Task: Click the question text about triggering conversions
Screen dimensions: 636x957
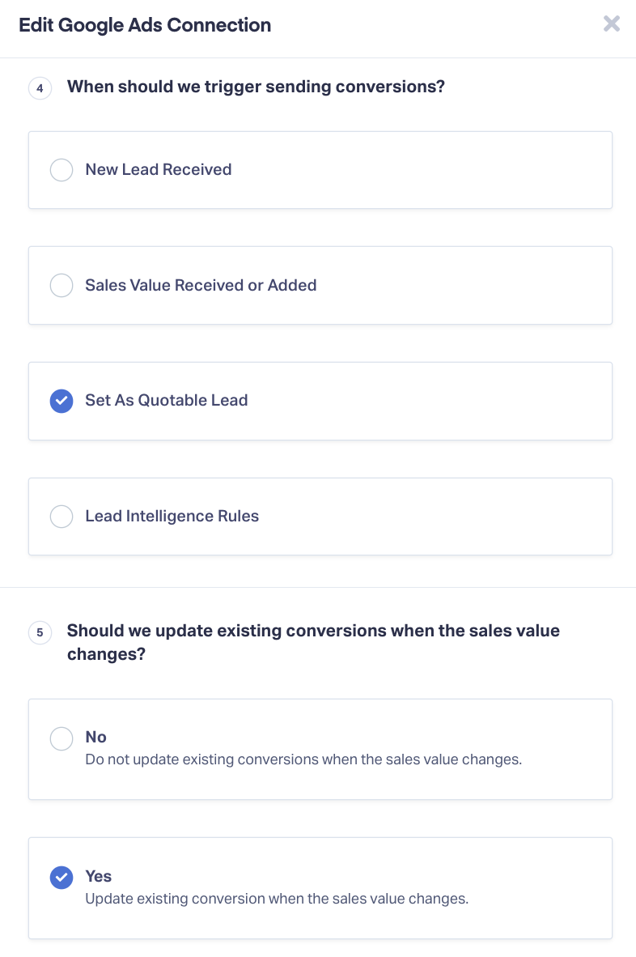Action: click(256, 87)
